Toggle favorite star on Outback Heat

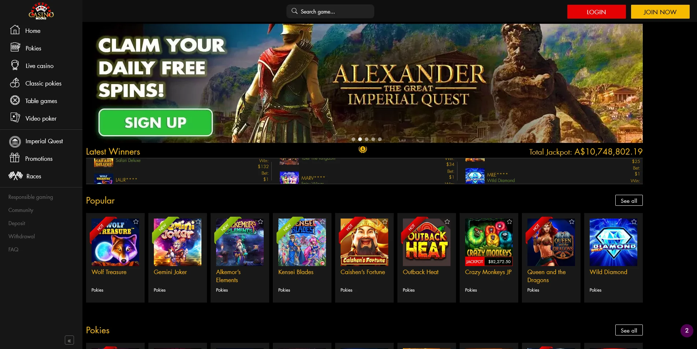tap(447, 222)
